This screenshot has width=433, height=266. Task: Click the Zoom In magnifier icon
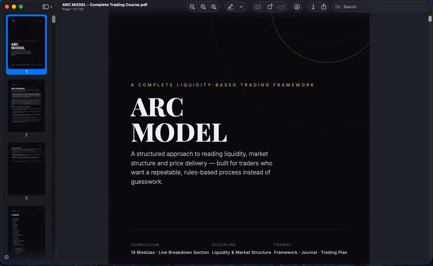point(214,7)
